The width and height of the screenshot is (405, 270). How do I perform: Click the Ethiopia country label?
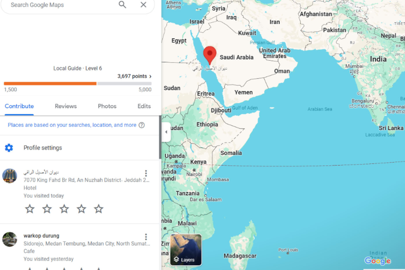207,124
